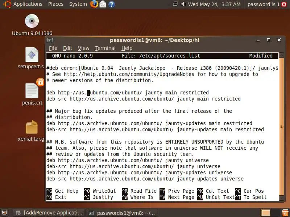The height and width of the screenshot is (217, 290).
Task: Click the 'deb ... jaunty universe' line
Action: click(128, 160)
